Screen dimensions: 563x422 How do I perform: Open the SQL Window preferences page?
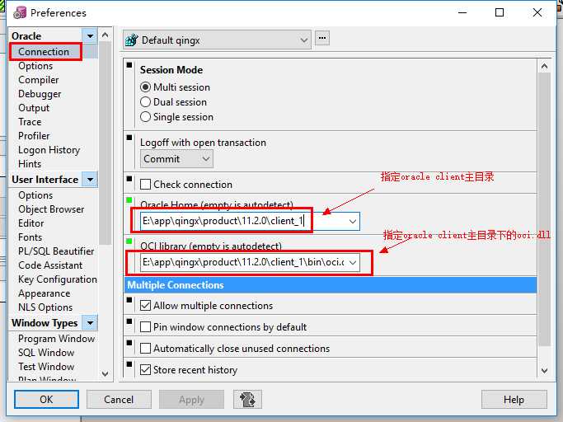click(x=46, y=353)
